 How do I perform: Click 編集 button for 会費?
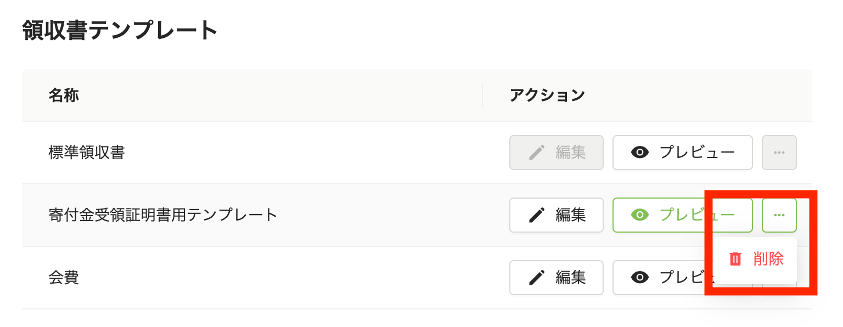[x=557, y=278]
